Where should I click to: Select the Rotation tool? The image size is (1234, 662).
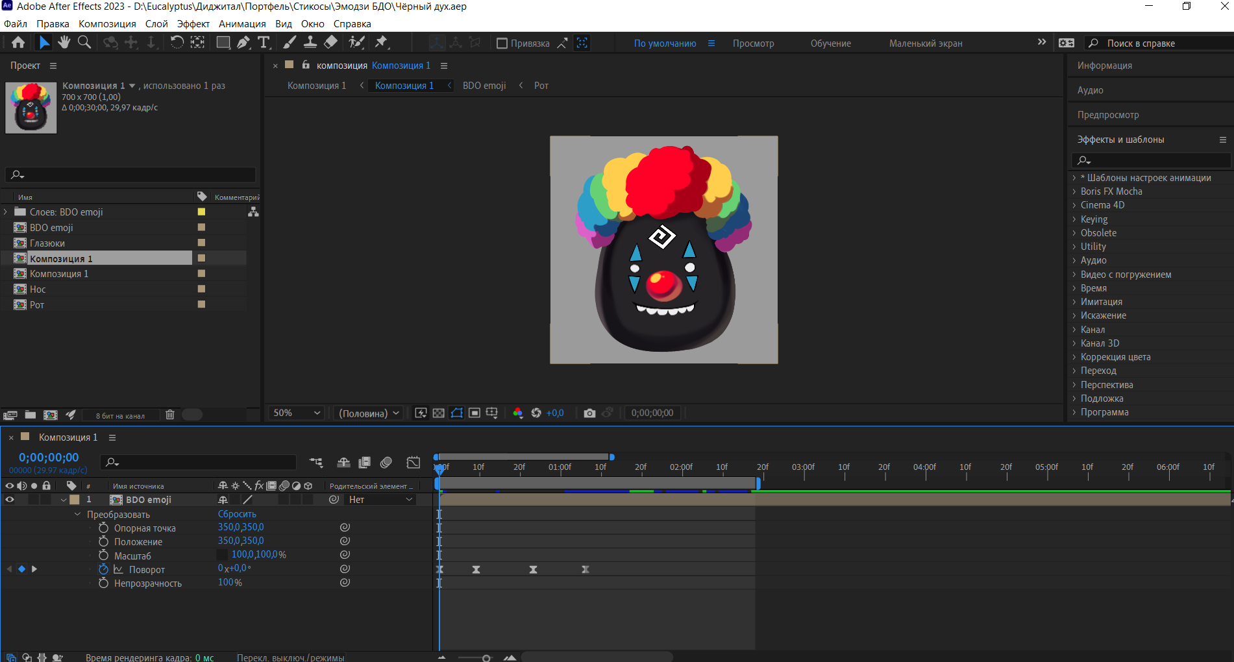(x=177, y=43)
